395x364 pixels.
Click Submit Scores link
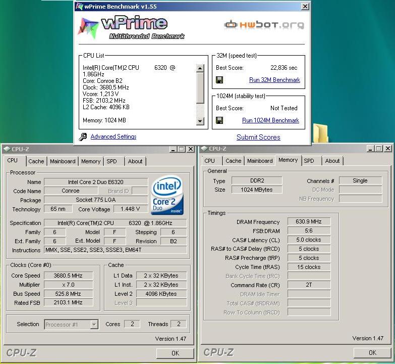tap(258, 138)
